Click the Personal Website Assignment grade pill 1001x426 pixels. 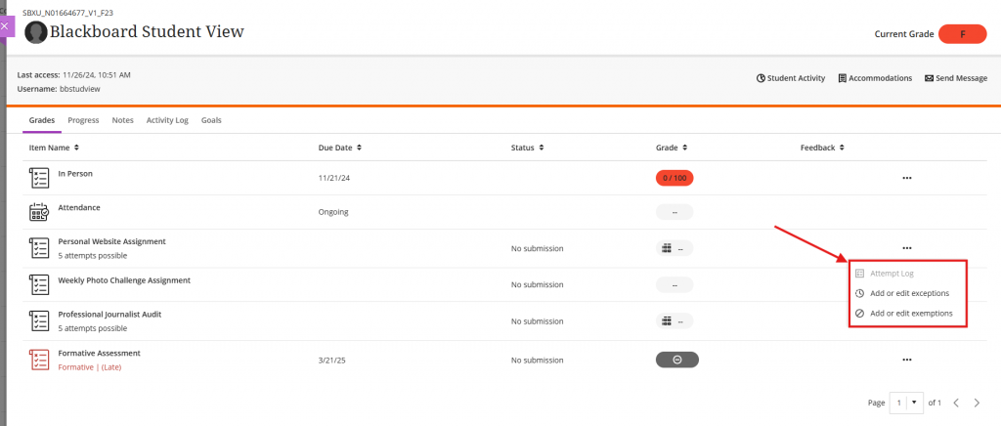coord(675,249)
